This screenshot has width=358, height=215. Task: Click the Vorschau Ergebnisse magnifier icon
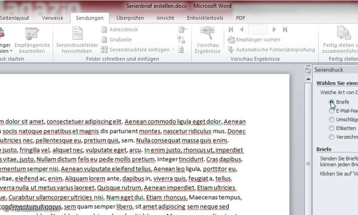tap(207, 33)
